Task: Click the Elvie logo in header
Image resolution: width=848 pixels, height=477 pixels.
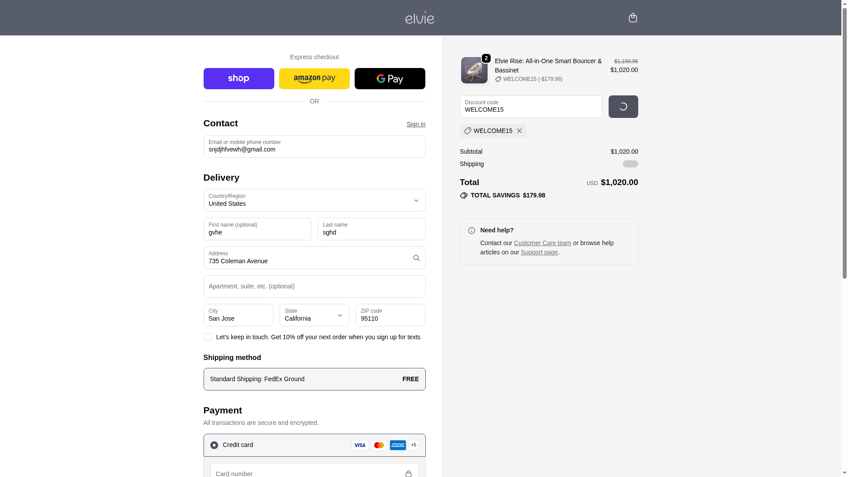Action: (420, 18)
